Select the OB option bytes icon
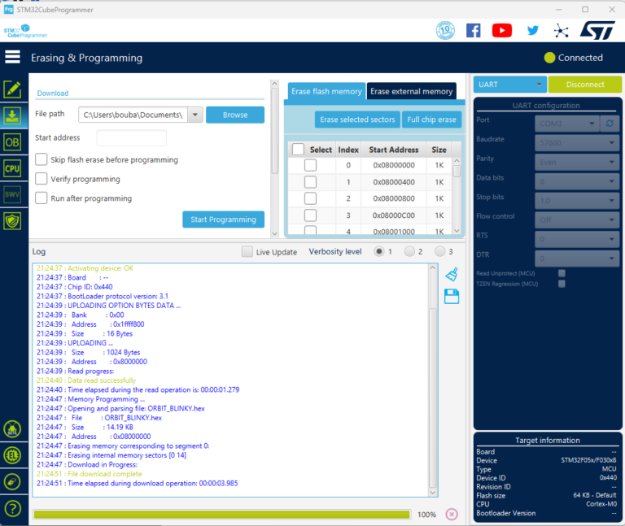This screenshot has width=625, height=526. pos(12,142)
